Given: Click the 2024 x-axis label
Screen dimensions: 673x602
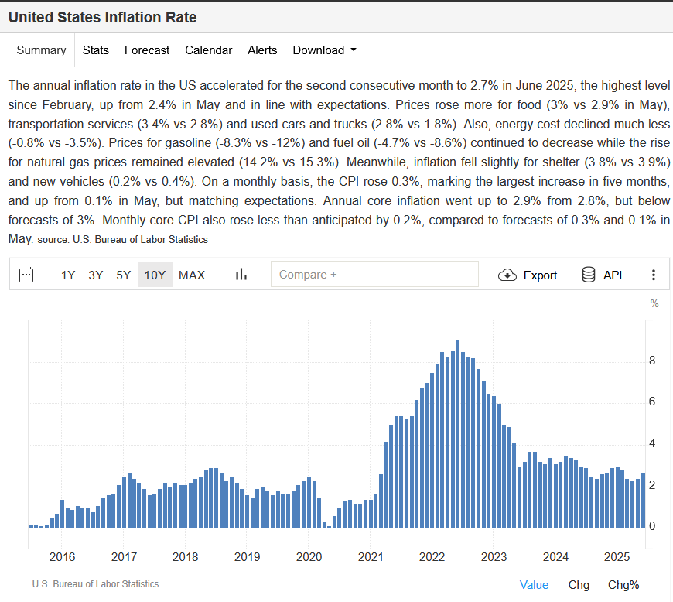Looking at the screenshot, I should point(555,557).
